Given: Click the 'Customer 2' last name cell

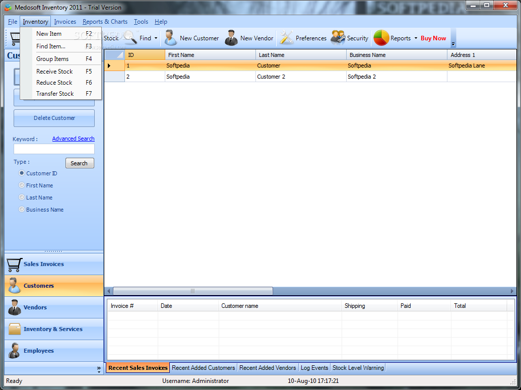Looking at the screenshot, I should [x=301, y=77].
